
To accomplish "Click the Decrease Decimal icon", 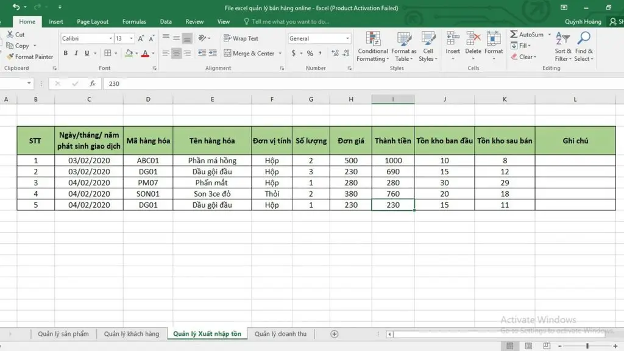I will [346, 53].
